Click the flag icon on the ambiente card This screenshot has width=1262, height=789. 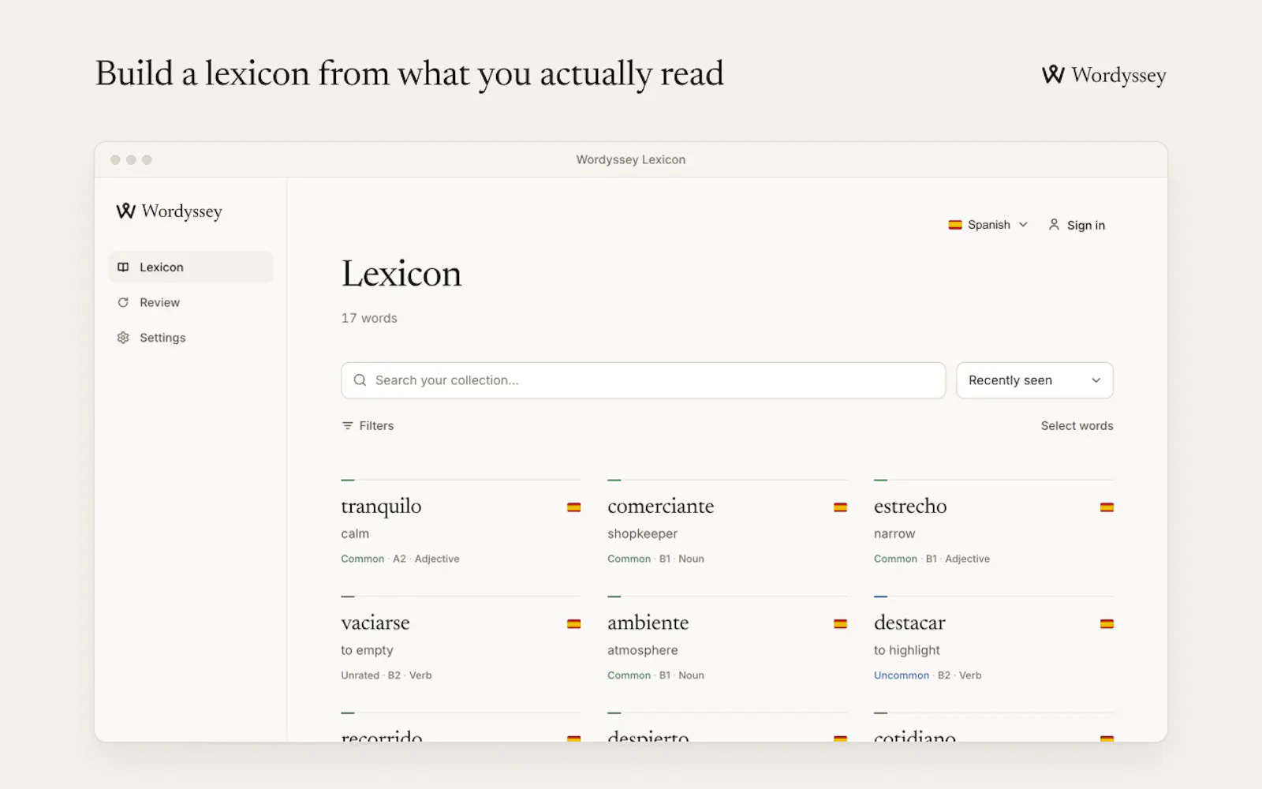[841, 624]
